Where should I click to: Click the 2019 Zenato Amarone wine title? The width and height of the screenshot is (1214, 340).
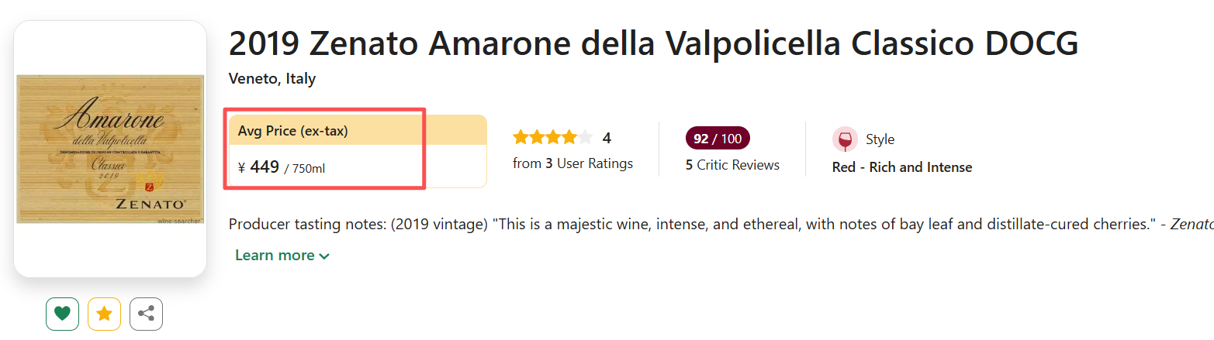tap(653, 45)
